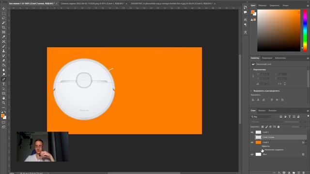The width and height of the screenshot is (310, 174).
Task: Select the Dodge tool
Action: pos(3,74)
